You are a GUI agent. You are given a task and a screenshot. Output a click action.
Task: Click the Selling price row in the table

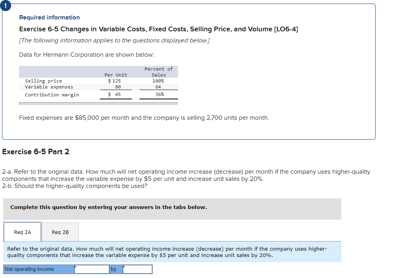point(44,81)
